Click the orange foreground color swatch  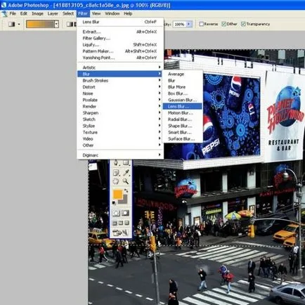[x=117, y=195]
